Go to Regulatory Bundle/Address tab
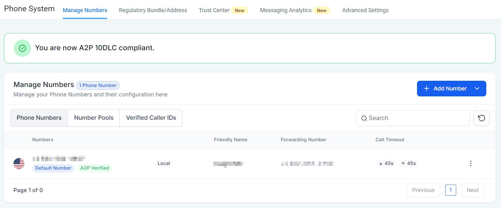 pyautogui.click(x=153, y=10)
